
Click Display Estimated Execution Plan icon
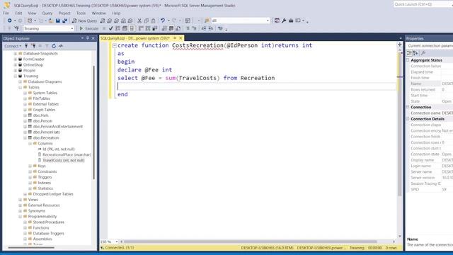(118, 28)
